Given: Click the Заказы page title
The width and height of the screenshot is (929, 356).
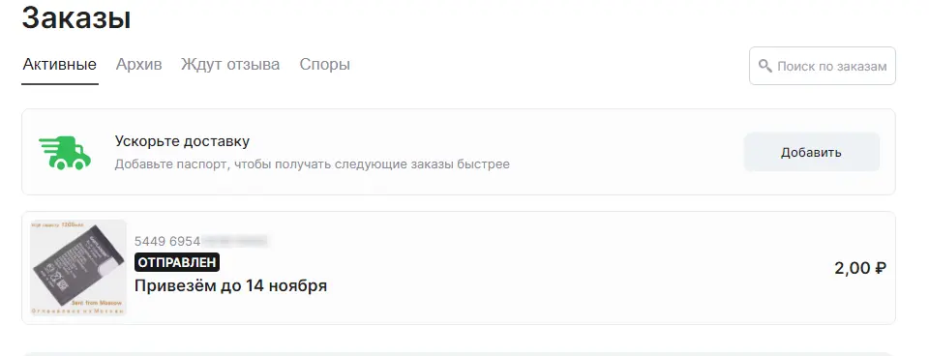Looking at the screenshot, I should click(76, 17).
